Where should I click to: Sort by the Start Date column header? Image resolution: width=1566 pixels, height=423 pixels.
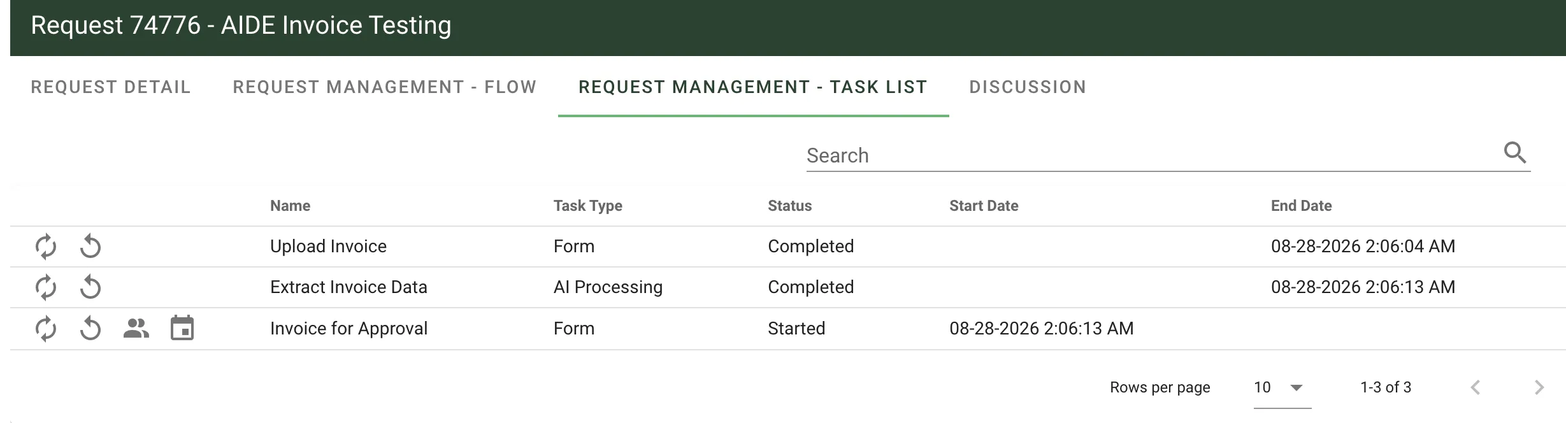pos(984,206)
